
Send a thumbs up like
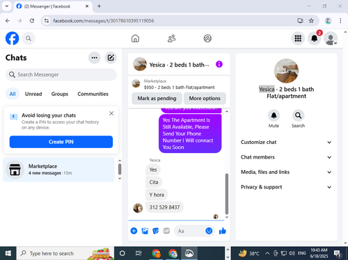tap(222, 231)
